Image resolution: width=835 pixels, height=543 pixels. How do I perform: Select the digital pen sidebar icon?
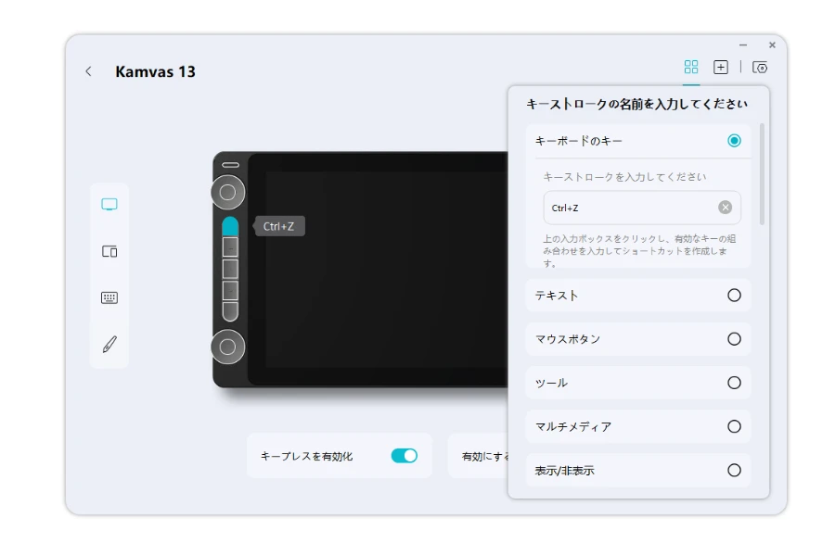click(x=109, y=344)
